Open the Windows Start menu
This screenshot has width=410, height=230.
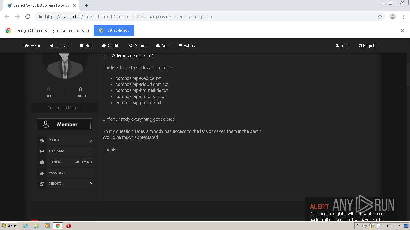(x=9, y=226)
